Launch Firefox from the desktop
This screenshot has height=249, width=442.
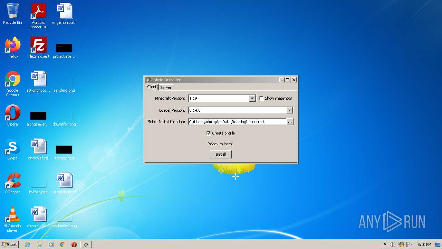(12, 48)
